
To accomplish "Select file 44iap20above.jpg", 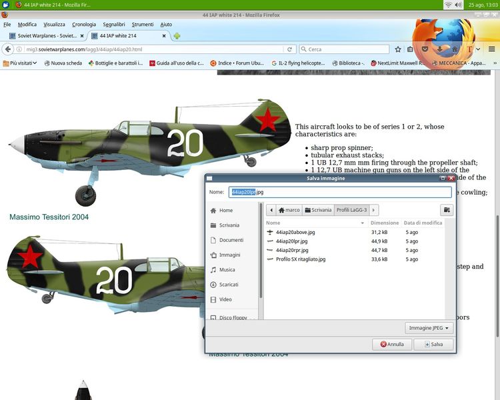I will (x=355, y=232).
